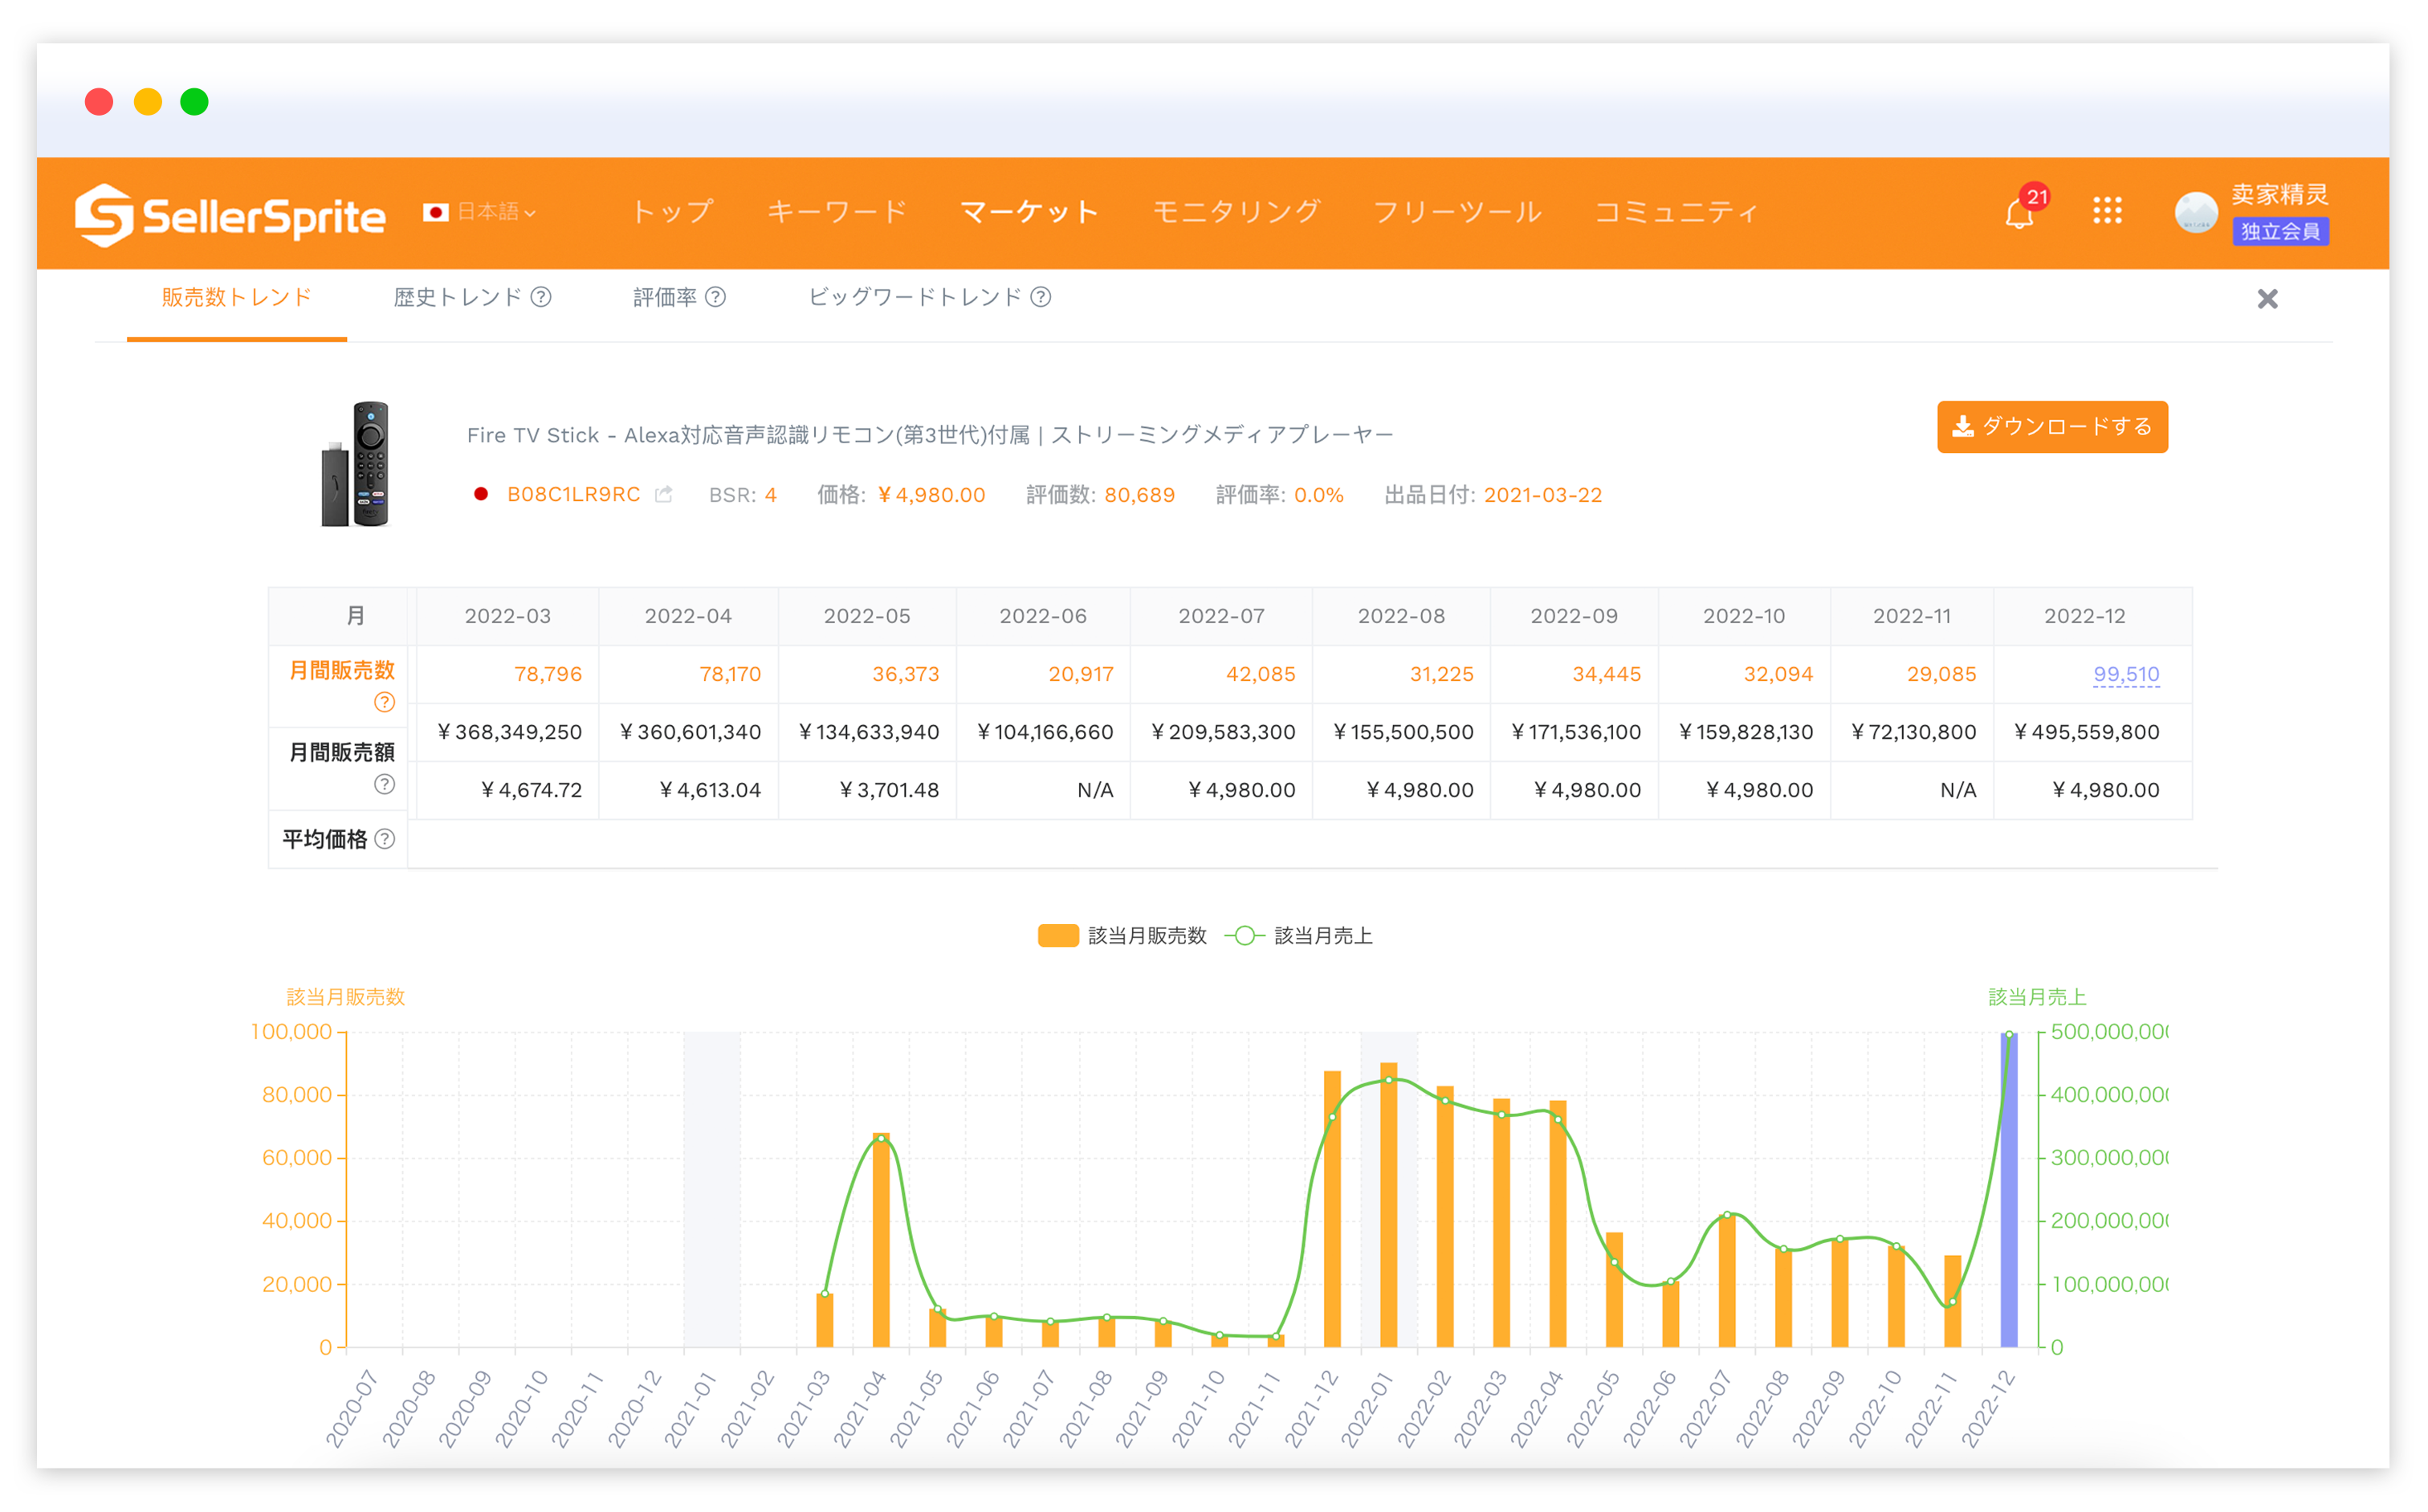The height and width of the screenshot is (1512, 2428).
Task: Open the apps grid menu
Action: tap(2107, 211)
